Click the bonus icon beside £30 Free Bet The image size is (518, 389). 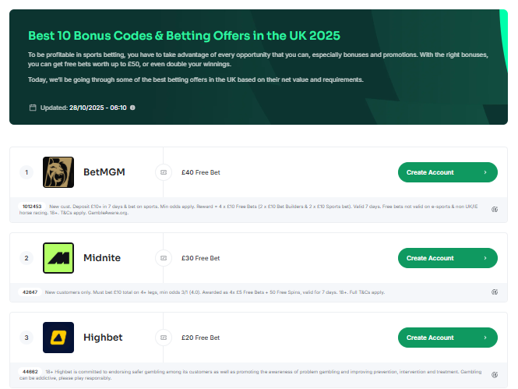(x=164, y=258)
